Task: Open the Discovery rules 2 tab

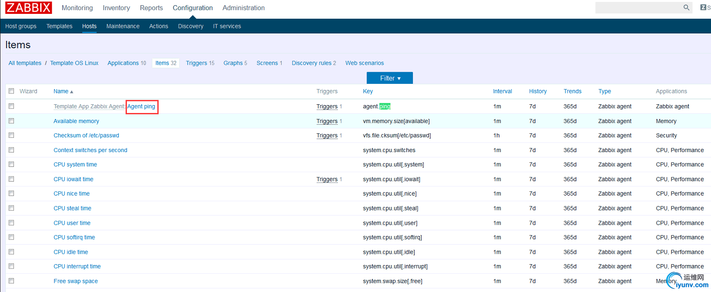Action: coord(313,63)
